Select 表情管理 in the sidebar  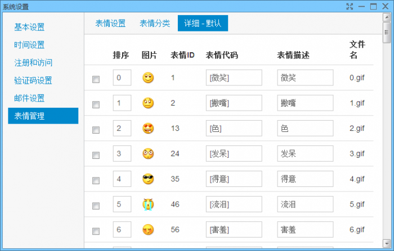(x=43, y=116)
